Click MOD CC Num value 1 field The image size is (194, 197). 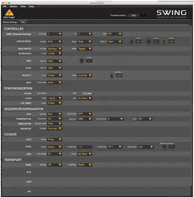click(x=89, y=61)
